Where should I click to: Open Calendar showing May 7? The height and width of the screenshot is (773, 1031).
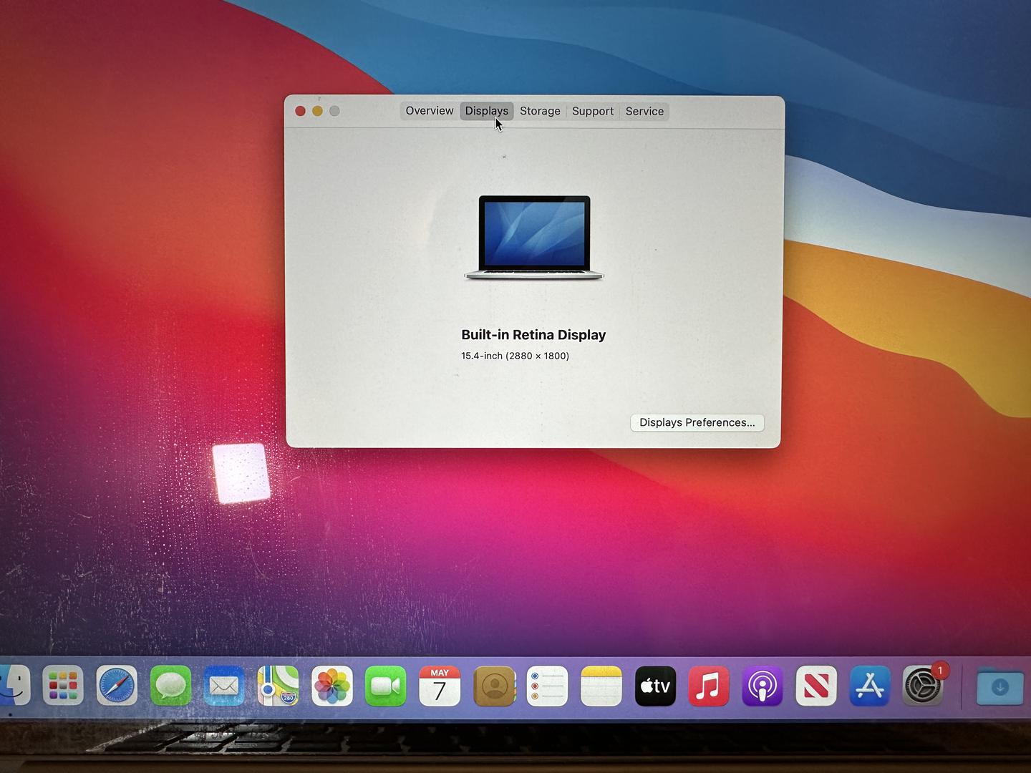(440, 686)
